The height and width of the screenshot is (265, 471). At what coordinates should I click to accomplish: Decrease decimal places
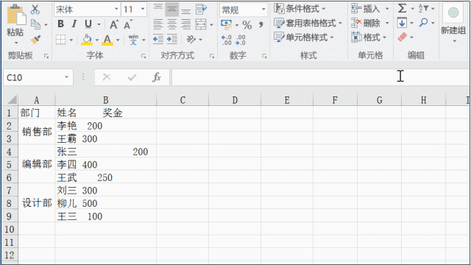241,40
